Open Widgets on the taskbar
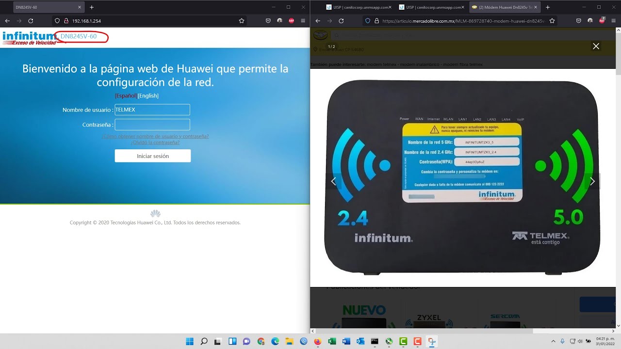The height and width of the screenshot is (349, 621). coord(232,342)
